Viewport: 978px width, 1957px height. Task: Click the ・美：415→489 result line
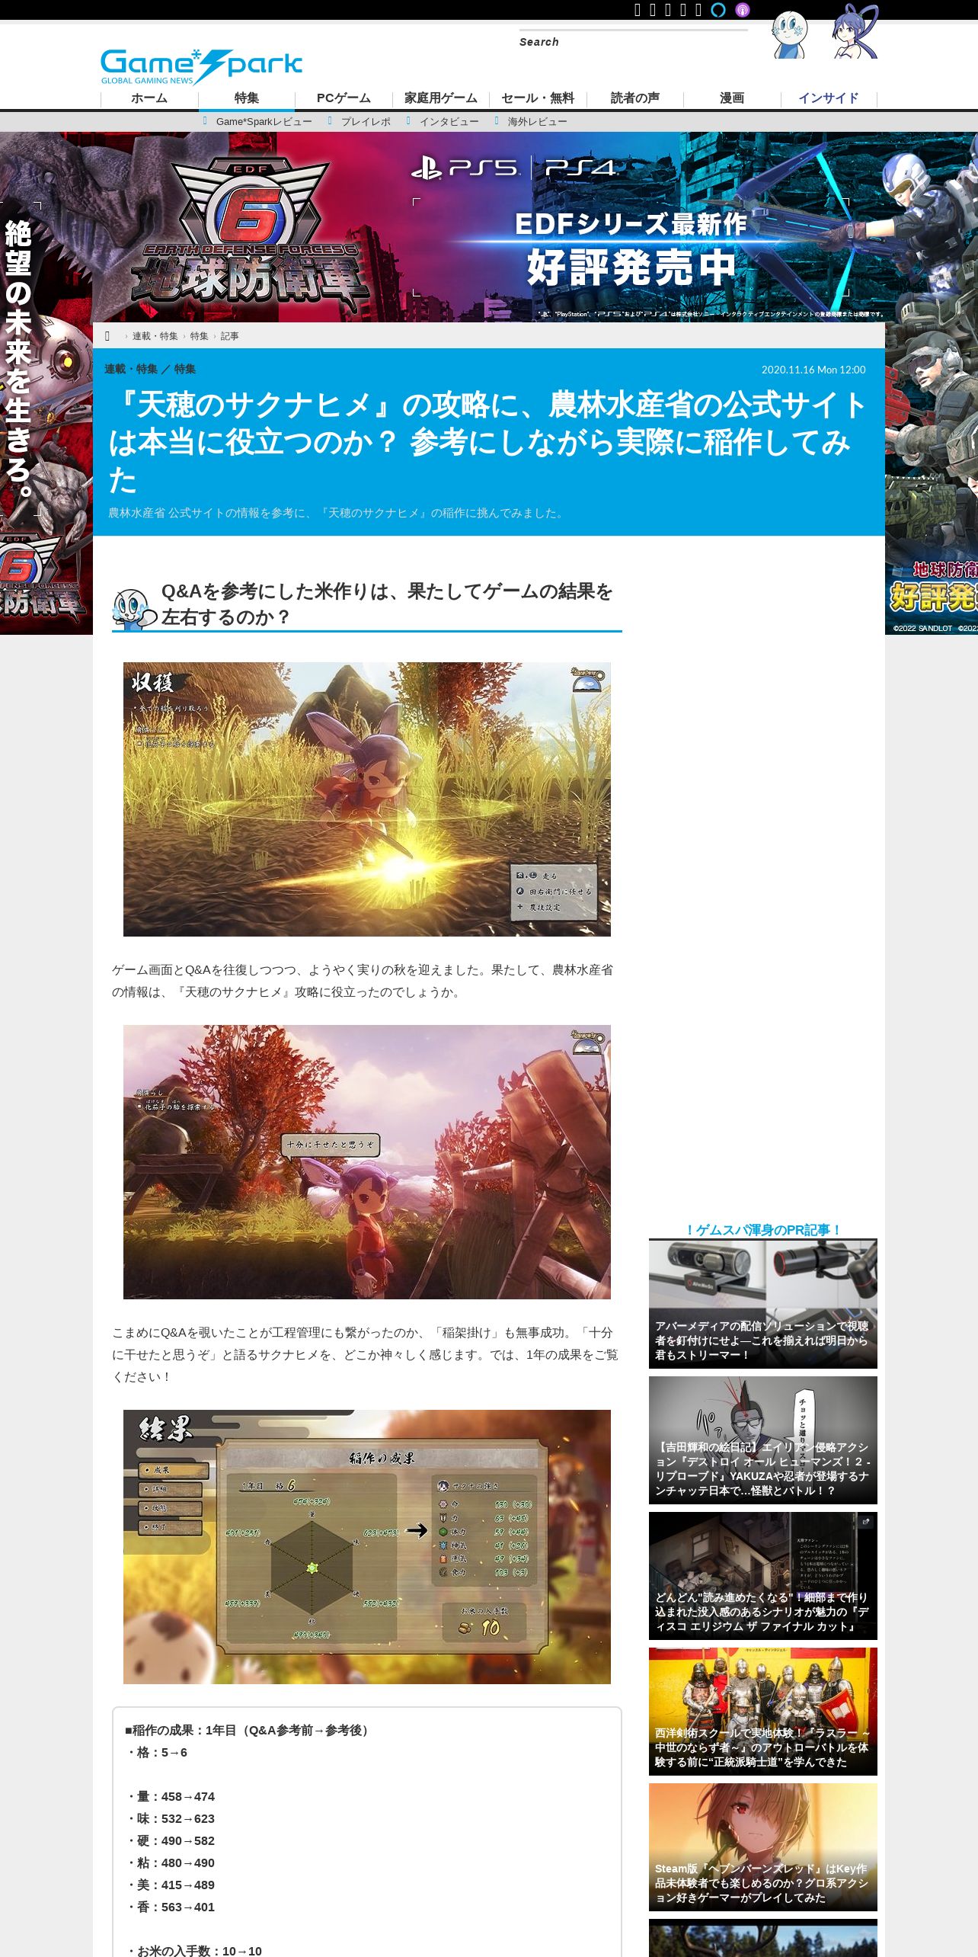(171, 1885)
